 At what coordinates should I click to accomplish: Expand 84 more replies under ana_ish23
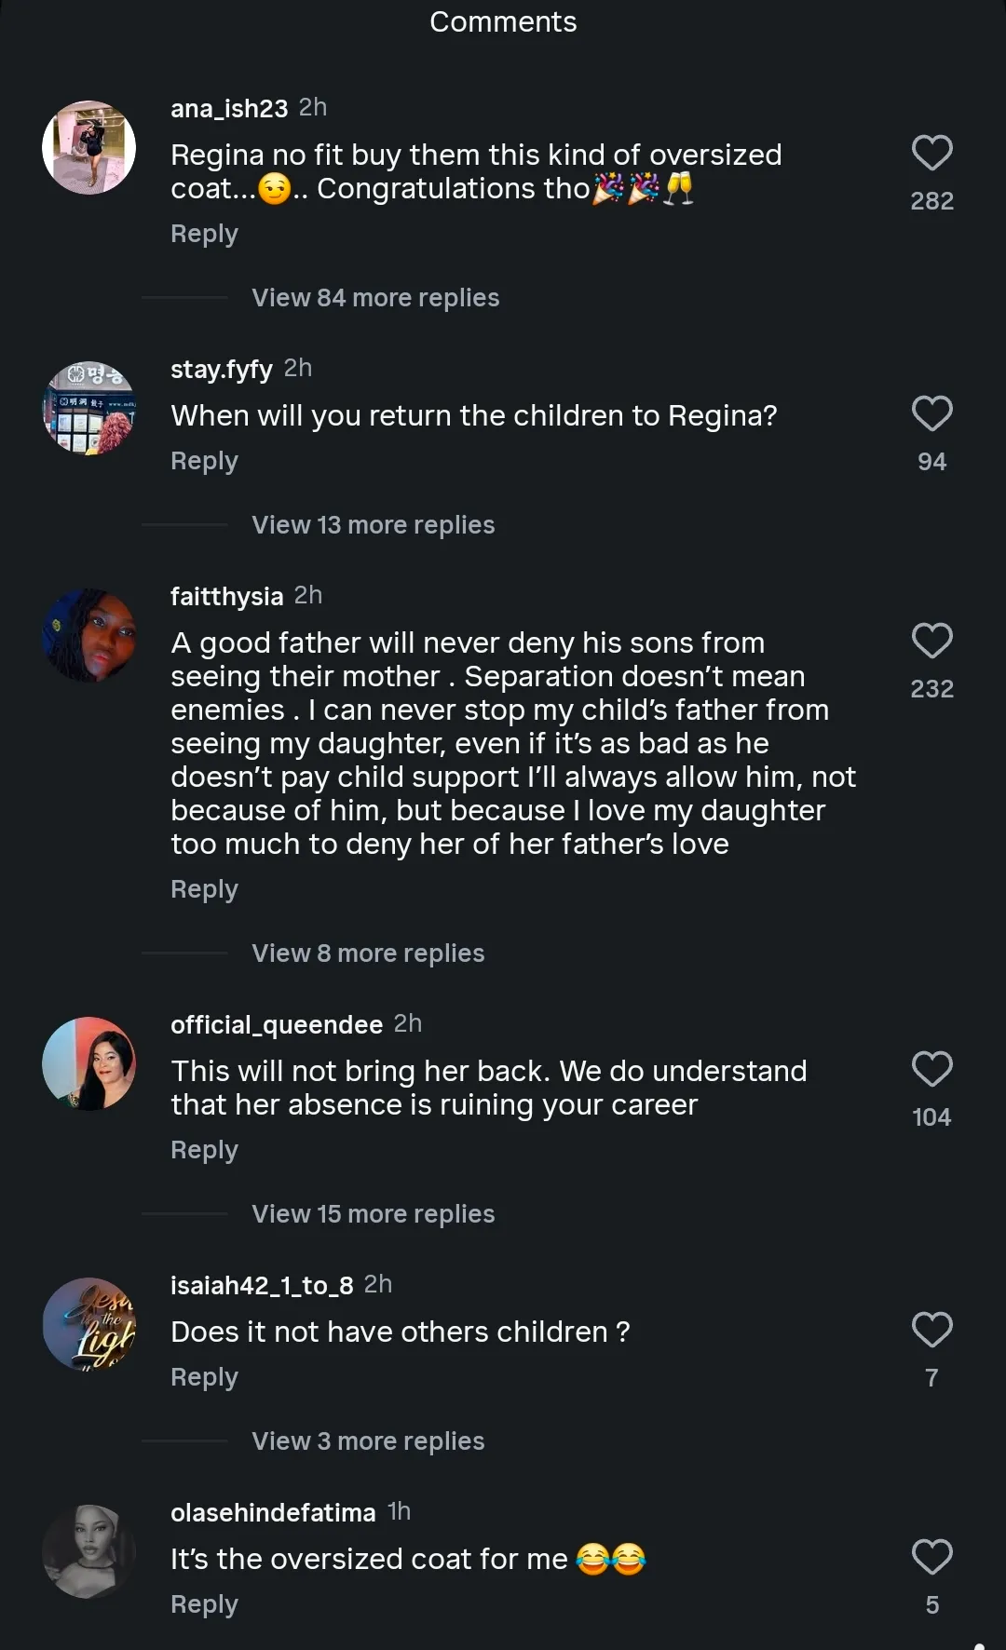pyautogui.click(x=375, y=298)
